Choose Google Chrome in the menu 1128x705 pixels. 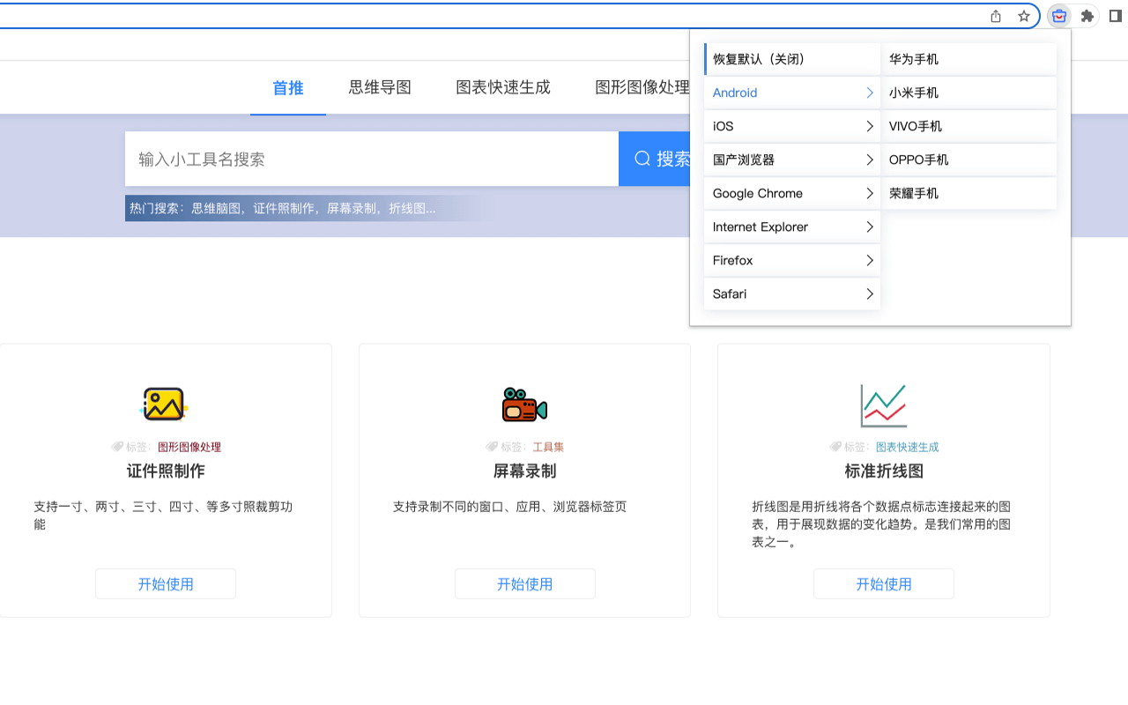point(792,193)
